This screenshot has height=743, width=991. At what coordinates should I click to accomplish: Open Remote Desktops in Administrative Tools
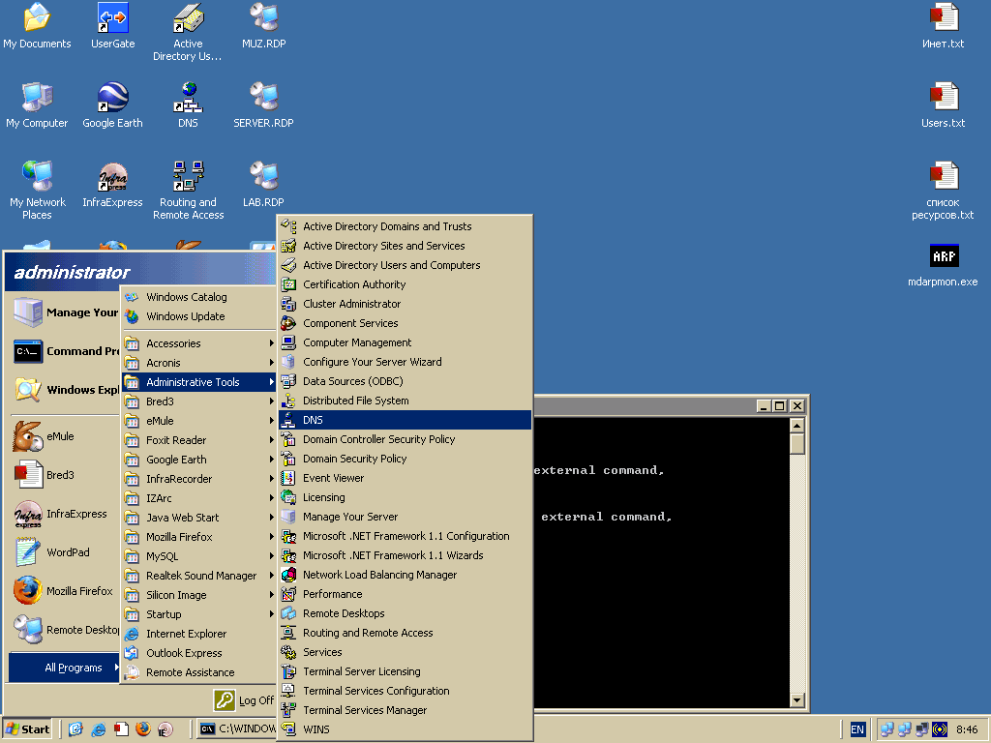pyautogui.click(x=405, y=613)
